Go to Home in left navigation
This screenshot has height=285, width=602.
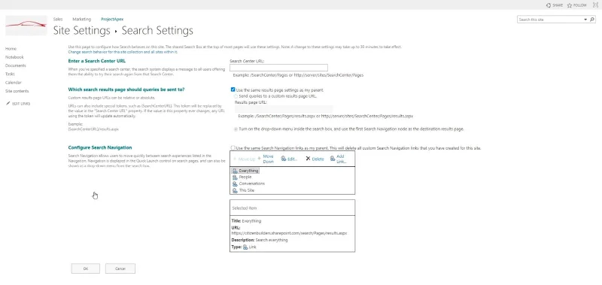coord(11,49)
